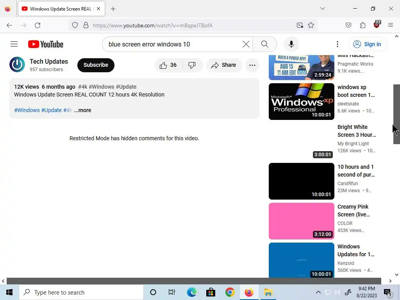Viewport: 400px width, 300px height.
Task: Run the search with the magnifier button
Action: (x=264, y=44)
